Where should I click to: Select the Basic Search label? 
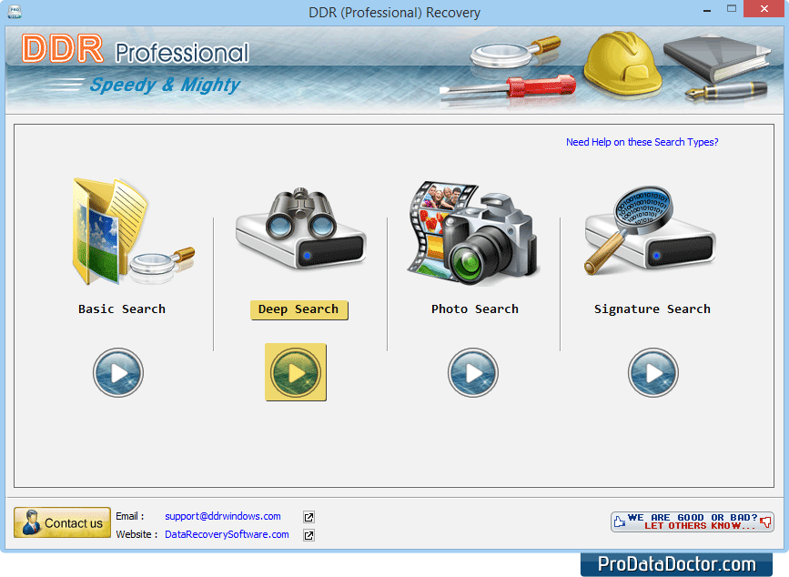pos(122,309)
